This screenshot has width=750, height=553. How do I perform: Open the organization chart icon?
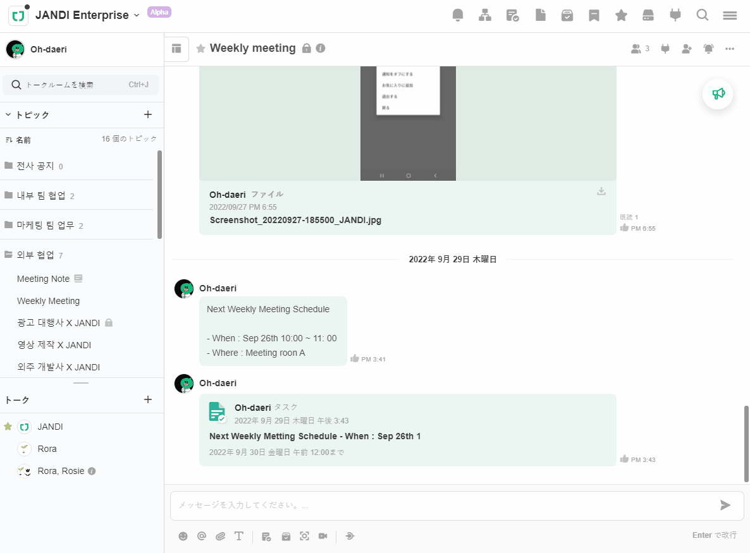click(485, 15)
